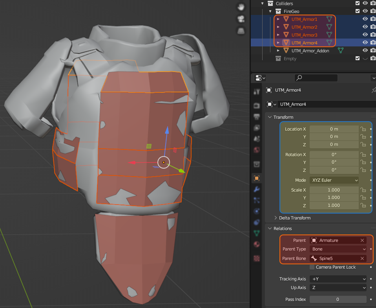
Task: Click the pan view hand gizmo
Action: point(241,7)
